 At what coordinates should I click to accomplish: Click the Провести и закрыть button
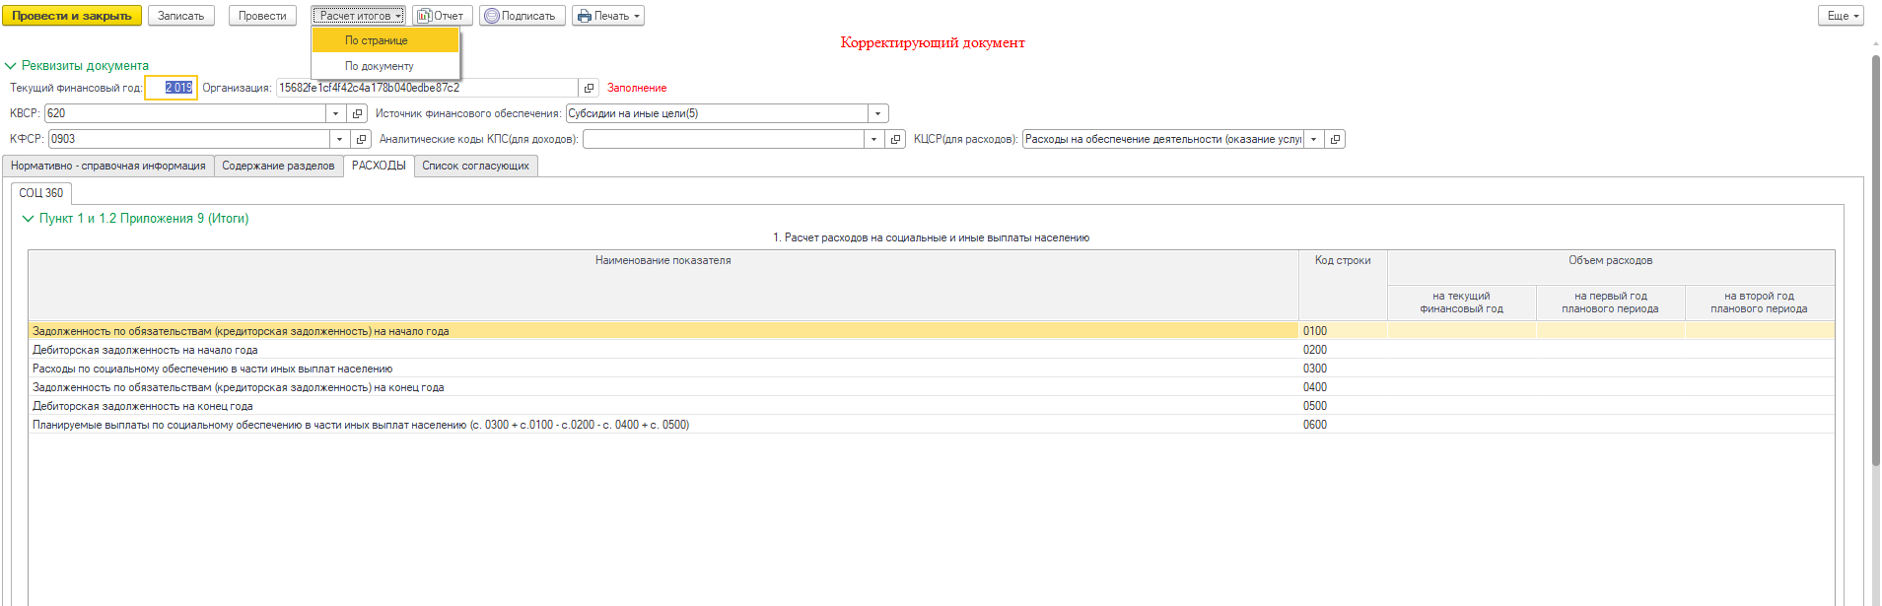(x=71, y=16)
